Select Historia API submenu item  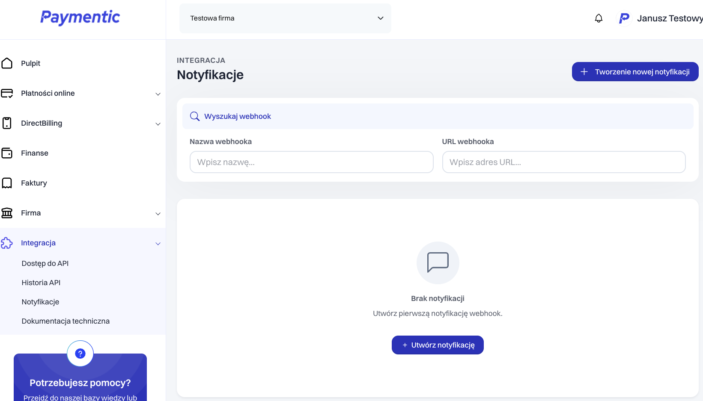pyautogui.click(x=41, y=283)
